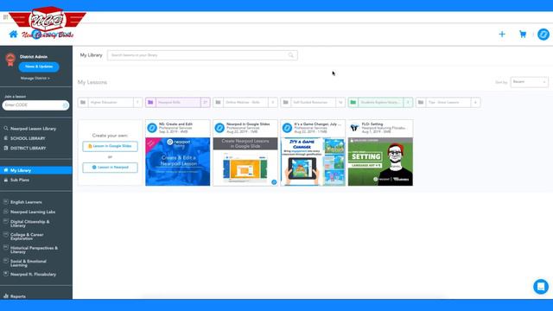Click the Nearpod logo on Game Changer lesson
The image size is (553, 311).
(x=287, y=128)
